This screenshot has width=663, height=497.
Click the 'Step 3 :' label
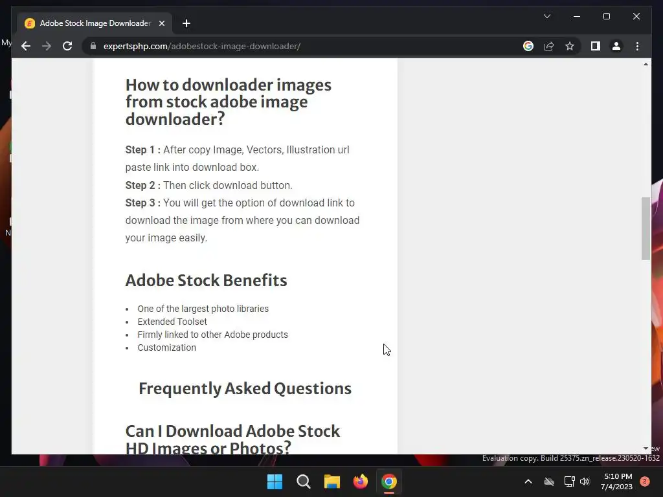[x=142, y=203]
